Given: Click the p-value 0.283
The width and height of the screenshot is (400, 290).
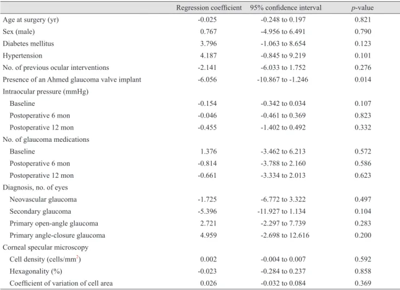Looking at the screenshot, I should [363, 223].
